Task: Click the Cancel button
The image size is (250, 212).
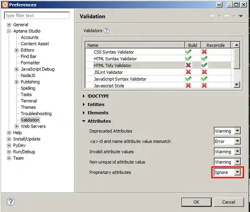Action: coord(229,202)
